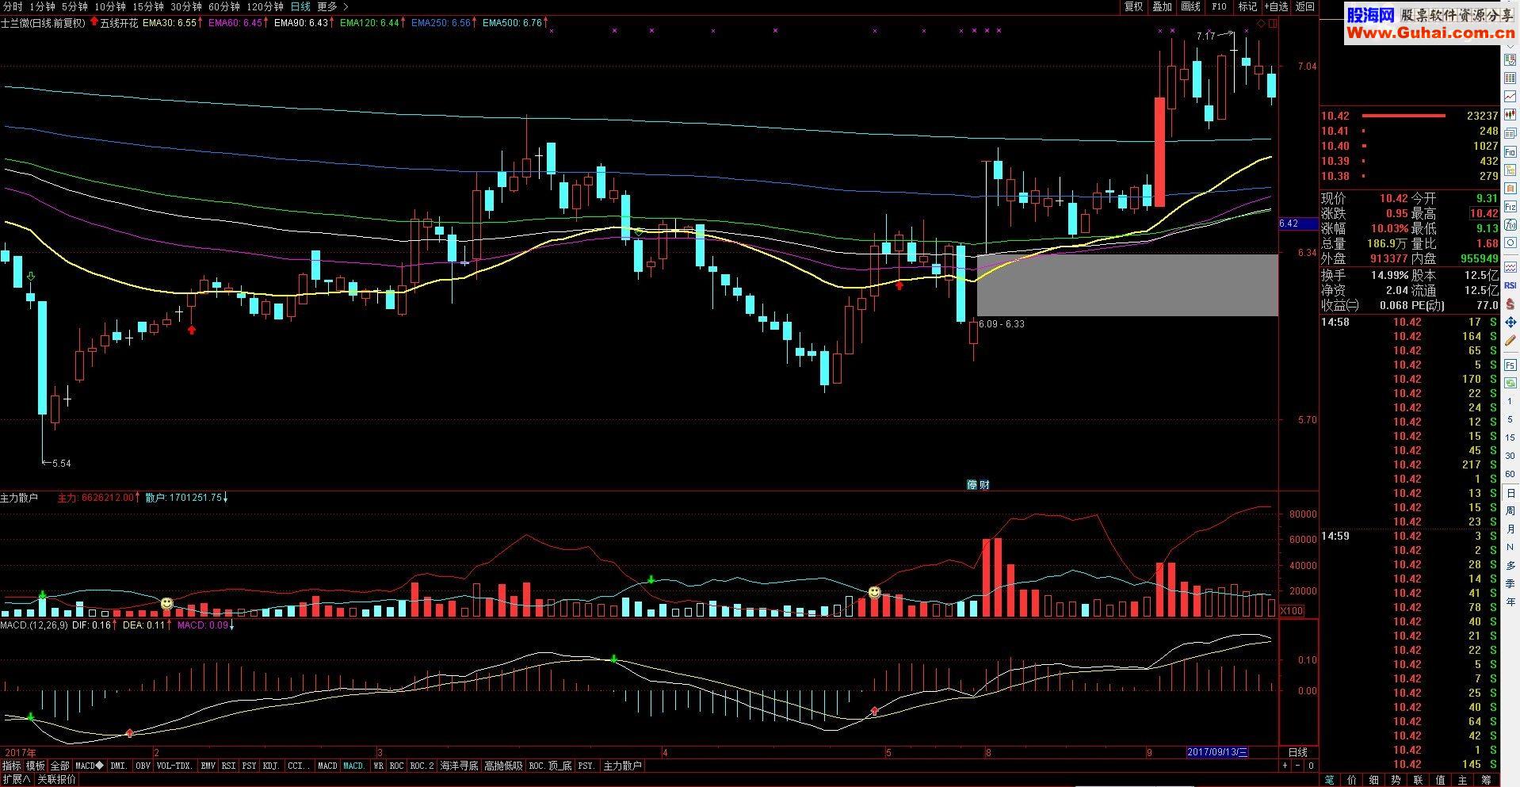Open the 指标 indicators tab
1520x787 pixels.
coord(12,766)
